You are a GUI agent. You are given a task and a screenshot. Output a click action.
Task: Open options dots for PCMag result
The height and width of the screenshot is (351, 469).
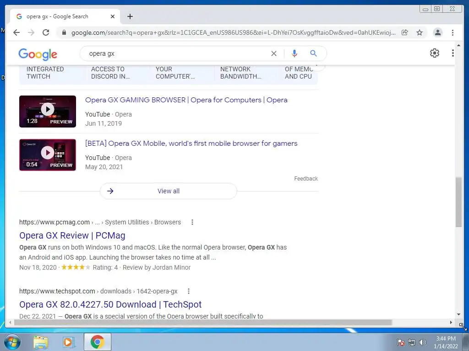click(192, 222)
